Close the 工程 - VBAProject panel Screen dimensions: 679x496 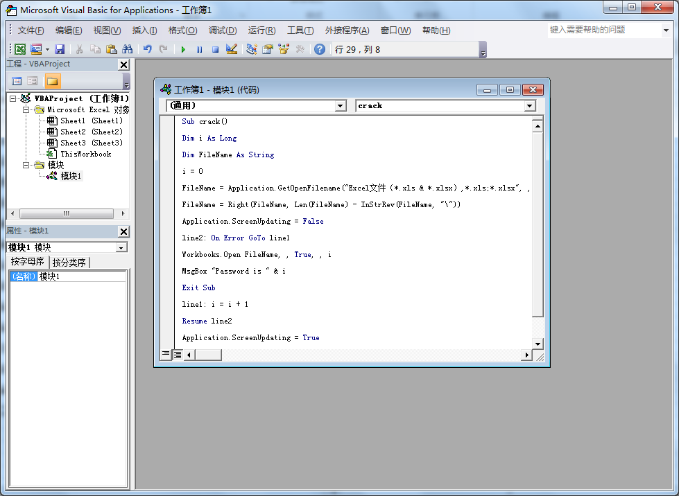tap(124, 64)
